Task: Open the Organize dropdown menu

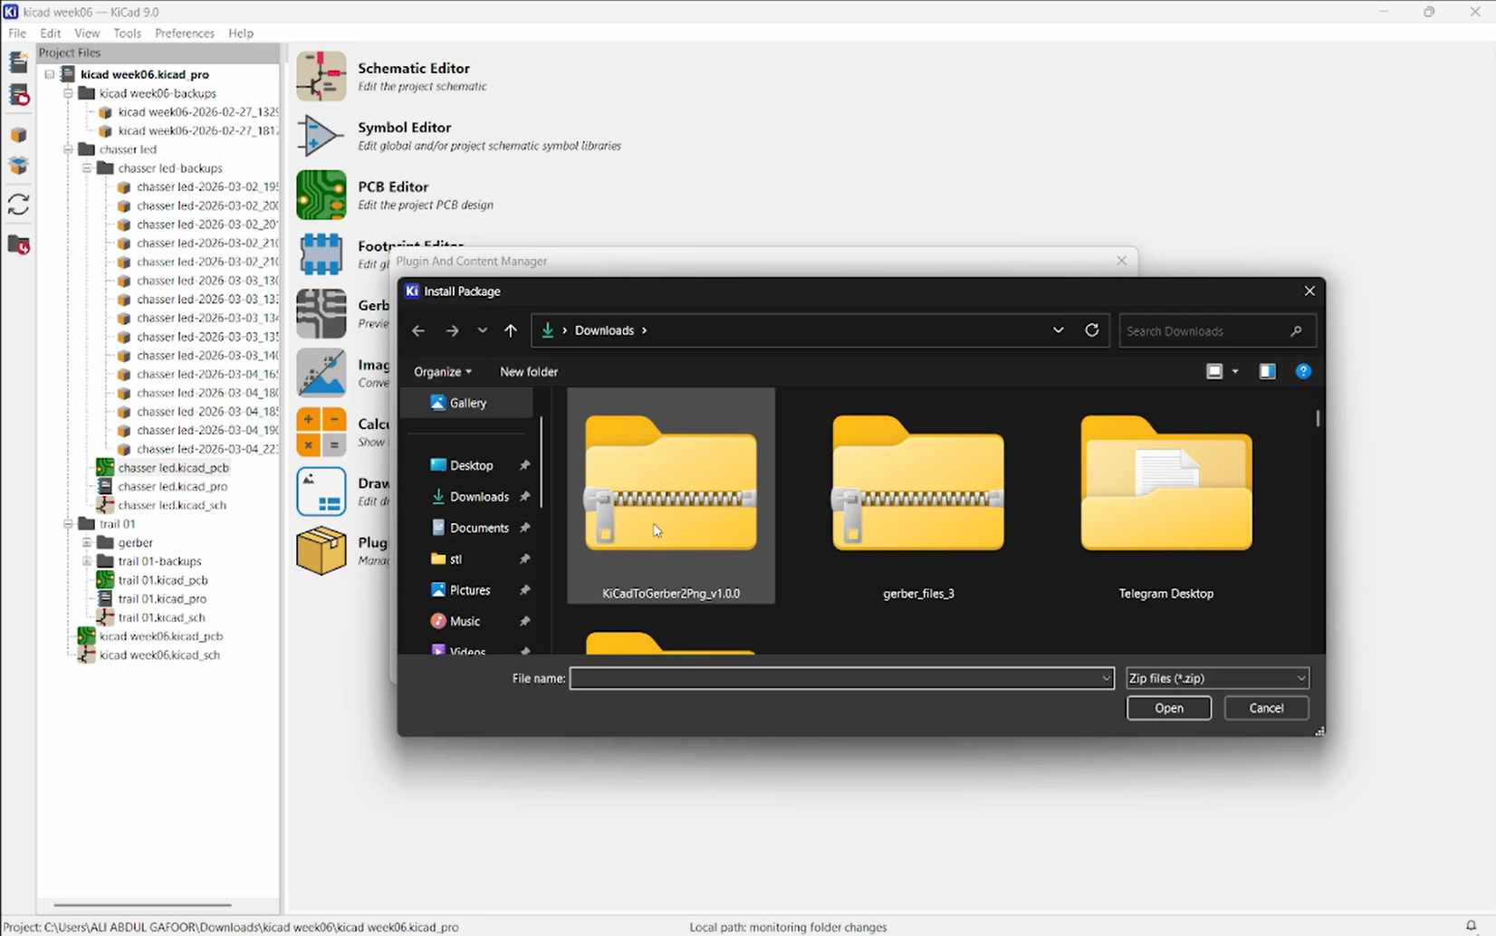Action: point(443,372)
